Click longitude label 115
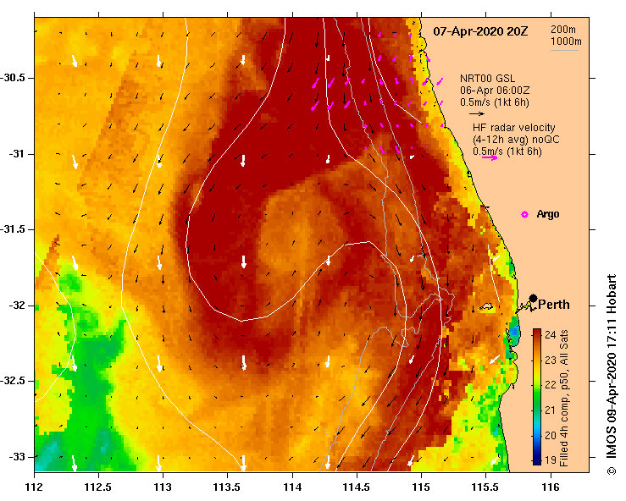Viewport: 626px width, 501px height. [x=421, y=487]
